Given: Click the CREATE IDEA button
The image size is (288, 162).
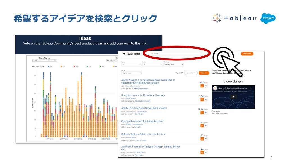Looking at the screenshot, I should point(247,54).
